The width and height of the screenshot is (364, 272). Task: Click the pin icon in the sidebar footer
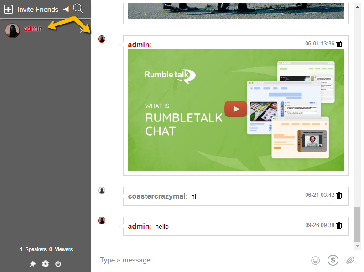[x=33, y=264]
